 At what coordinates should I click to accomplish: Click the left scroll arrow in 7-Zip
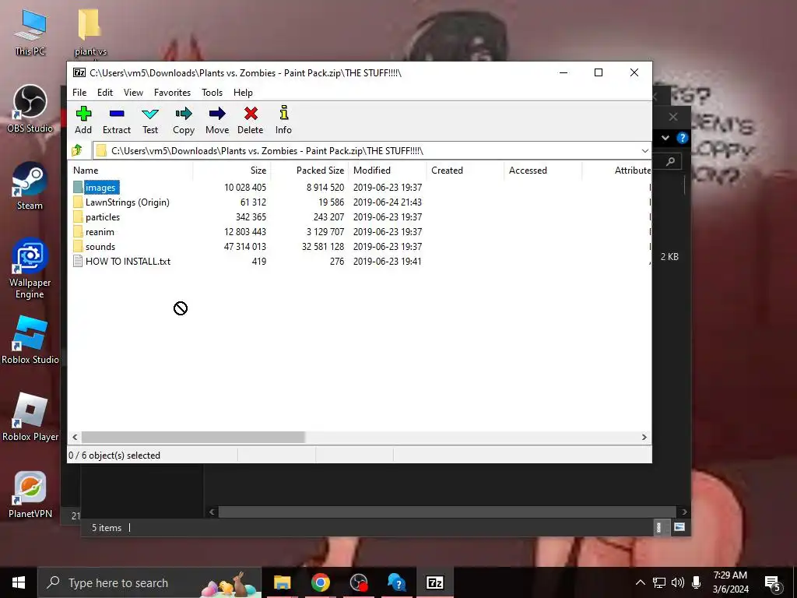(75, 438)
